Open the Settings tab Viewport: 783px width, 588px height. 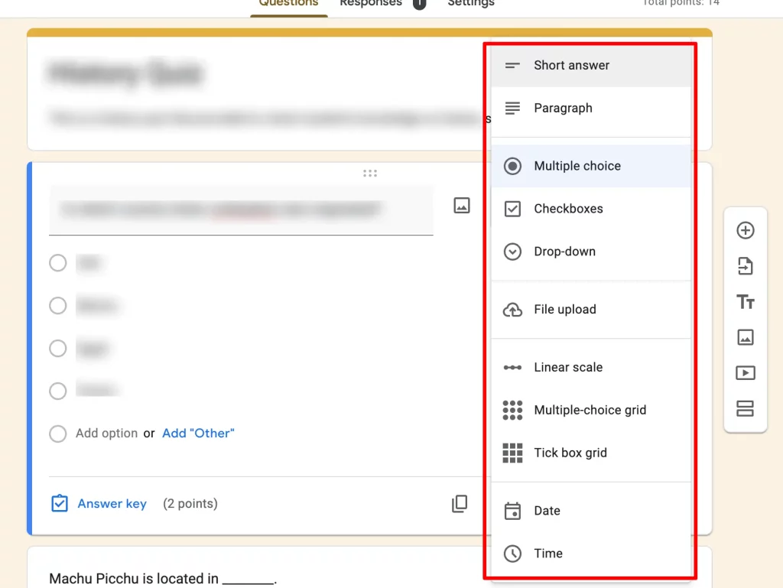tap(470, 4)
